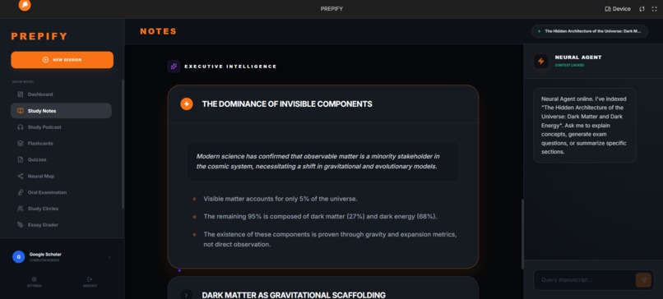Sign out using the exit icon
Viewport: 663px width, 299px height.
point(90,279)
